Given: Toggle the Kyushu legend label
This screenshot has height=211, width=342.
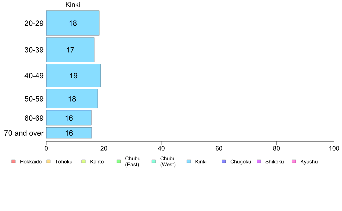Looking at the screenshot, I should tap(309, 162).
